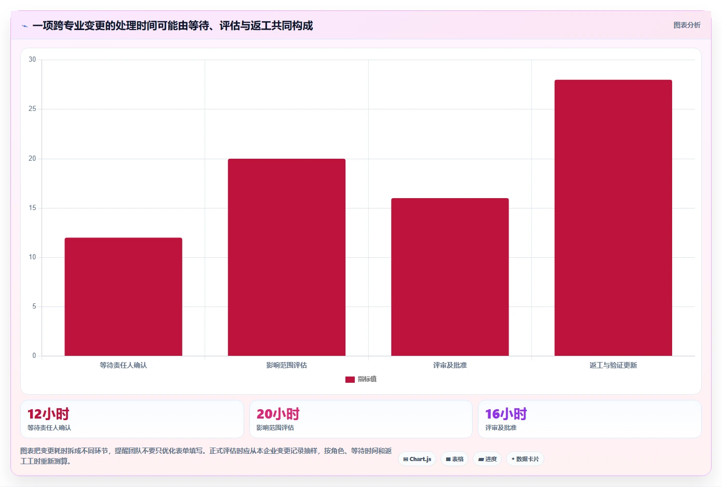Click the 影响范围评估 caption in the data card
The height and width of the screenshot is (487, 722).
click(x=275, y=428)
